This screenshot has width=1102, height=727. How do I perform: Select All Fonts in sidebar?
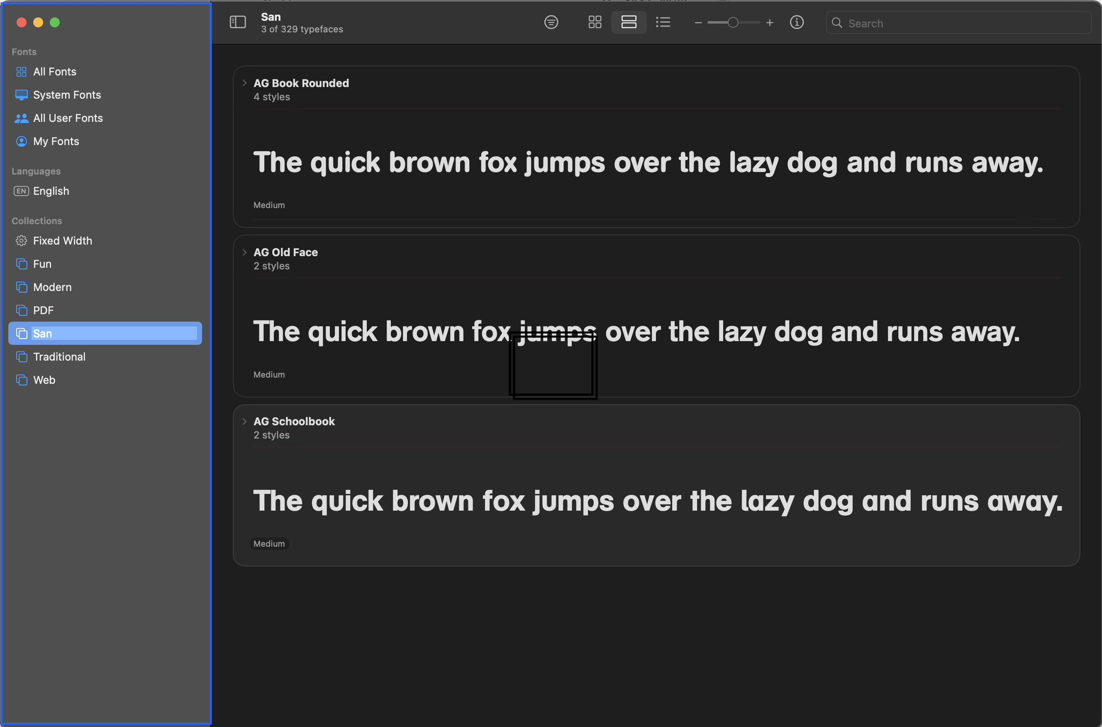pyautogui.click(x=55, y=72)
